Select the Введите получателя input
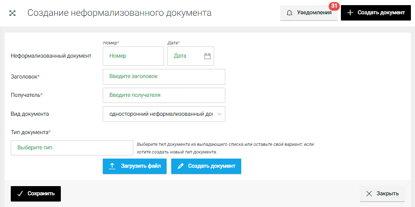Image resolution: width=415 pixels, height=207 pixels. point(164,95)
